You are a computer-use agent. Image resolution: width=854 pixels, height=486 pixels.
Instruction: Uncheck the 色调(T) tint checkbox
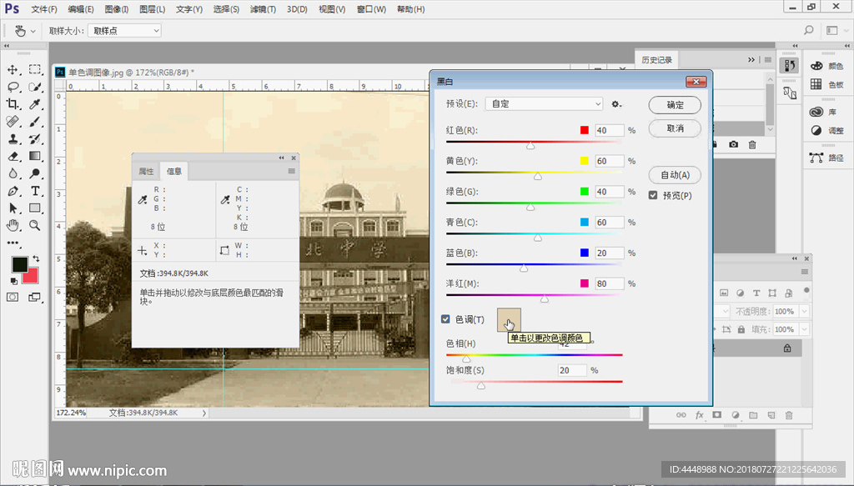(446, 319)
